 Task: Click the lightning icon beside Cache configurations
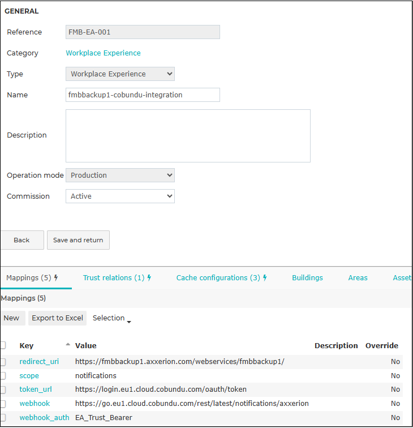[265, 278]
